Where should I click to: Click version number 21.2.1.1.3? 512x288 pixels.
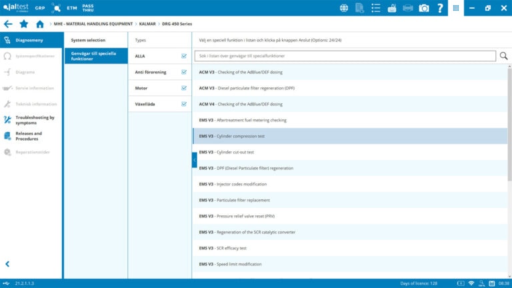[25, 283]
